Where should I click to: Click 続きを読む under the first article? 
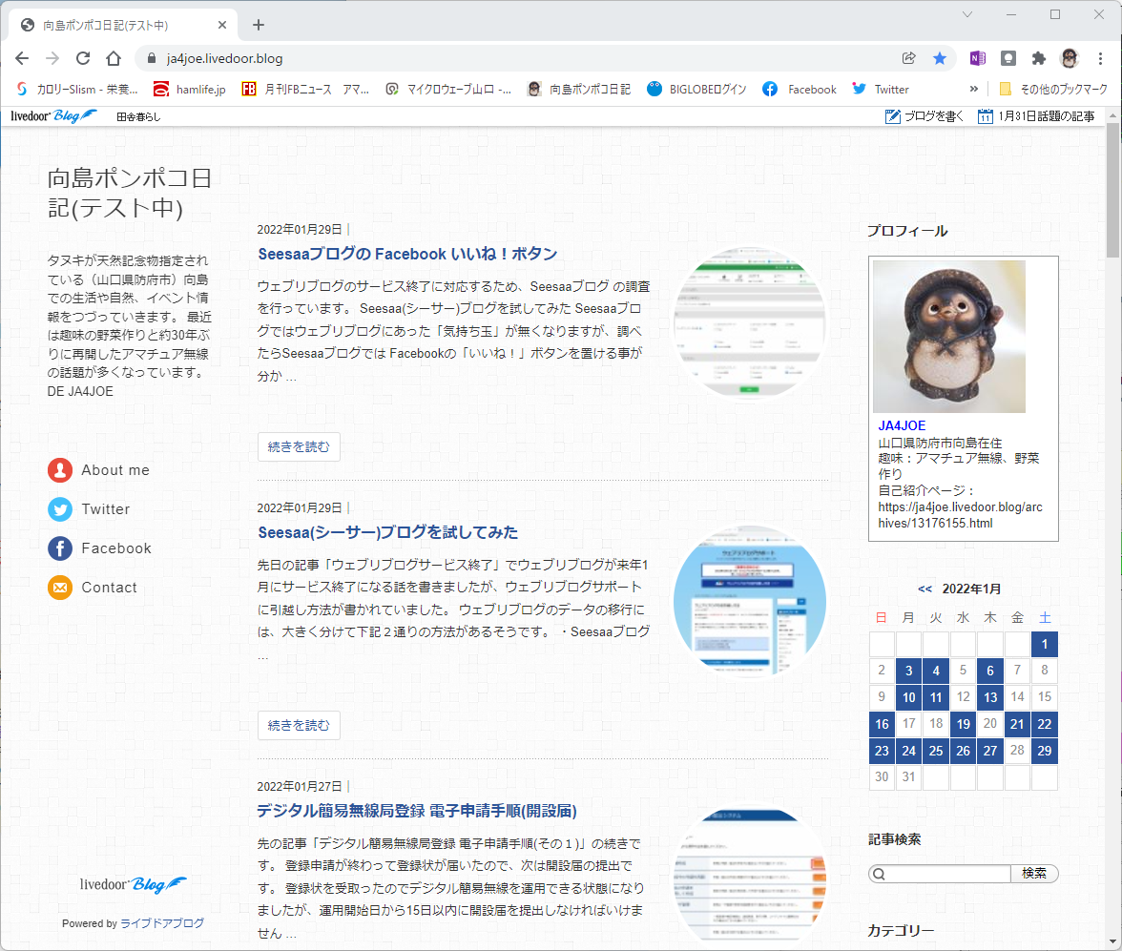299,447
